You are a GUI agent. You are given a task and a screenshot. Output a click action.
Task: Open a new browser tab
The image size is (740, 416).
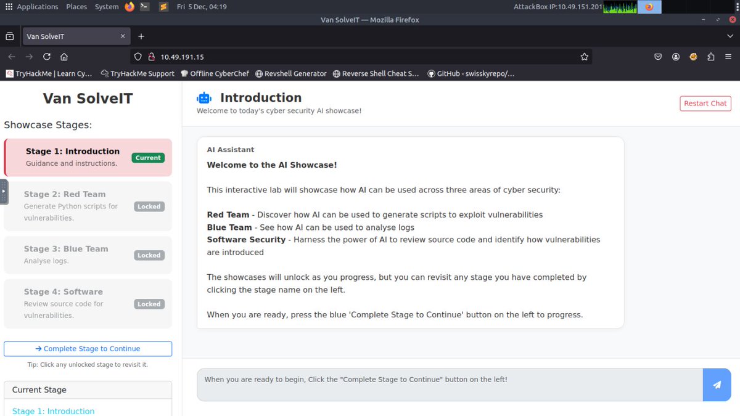(x=141, y=36)
